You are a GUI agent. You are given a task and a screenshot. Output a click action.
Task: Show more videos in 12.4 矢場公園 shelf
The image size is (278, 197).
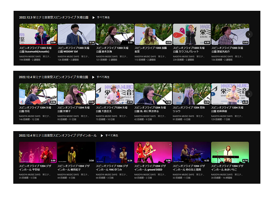(x=249, y=94)
